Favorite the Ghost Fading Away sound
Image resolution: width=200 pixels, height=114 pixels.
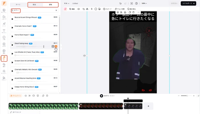tap(53, 46)
